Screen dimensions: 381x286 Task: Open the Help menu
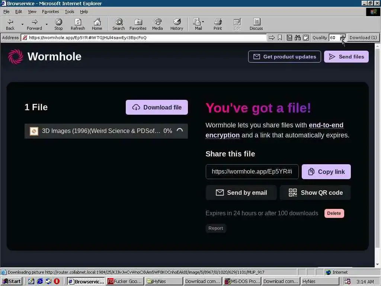(84, 12)
